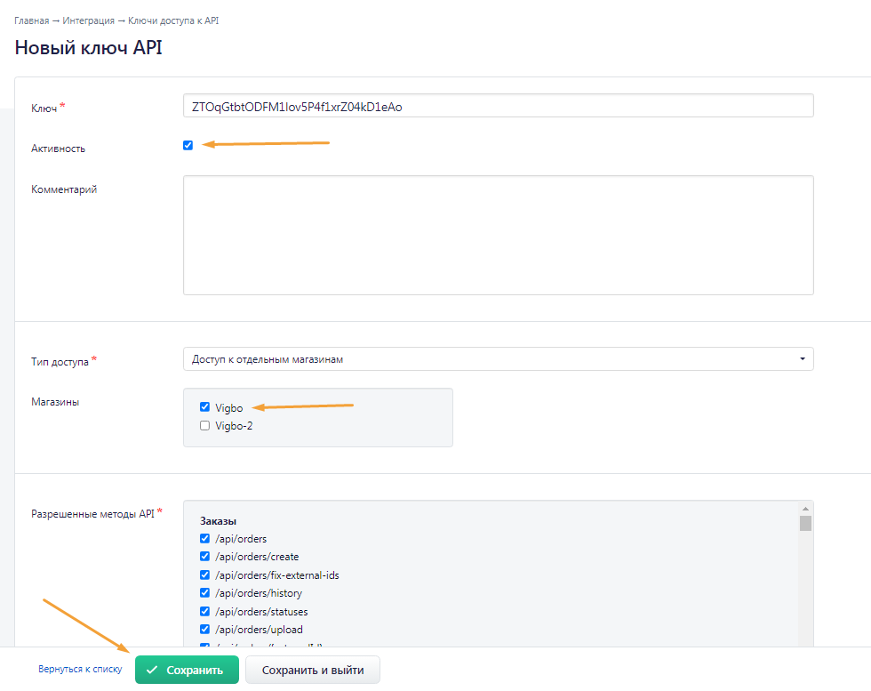Focus the Комментарий text area

(x=498, y=235)
